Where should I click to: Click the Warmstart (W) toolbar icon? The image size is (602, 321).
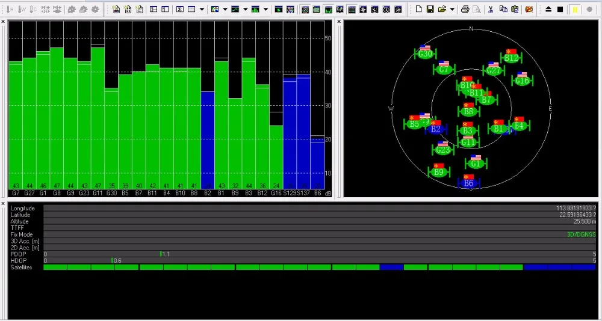point(22,9)
